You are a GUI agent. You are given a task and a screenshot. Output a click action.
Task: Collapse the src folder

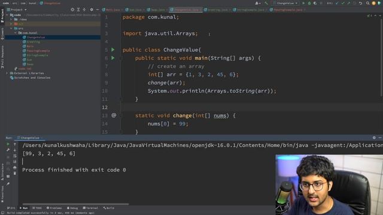click(x=11, y=28)
